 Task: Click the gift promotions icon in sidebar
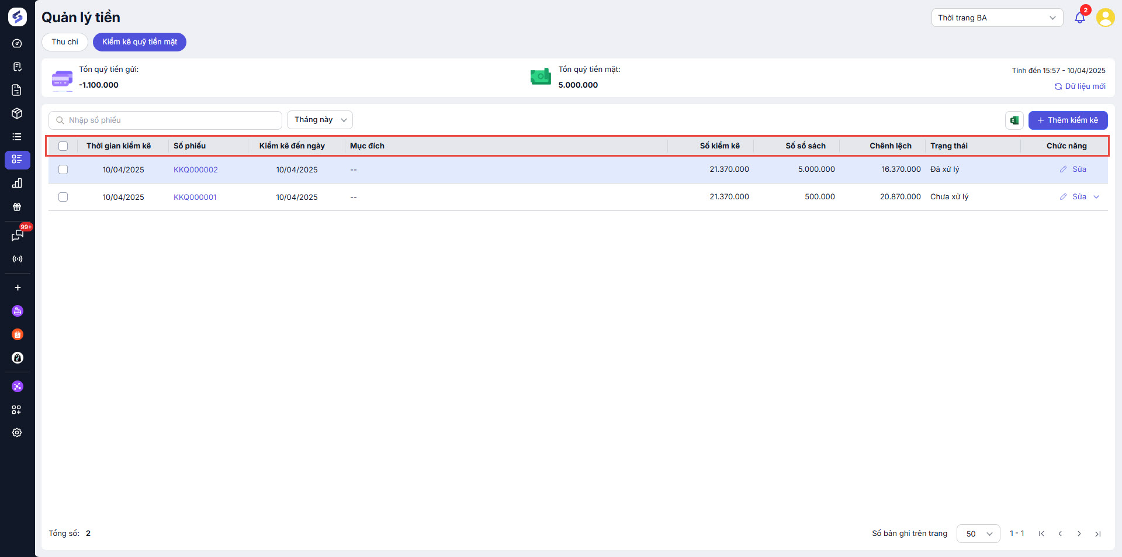[17, 207]
